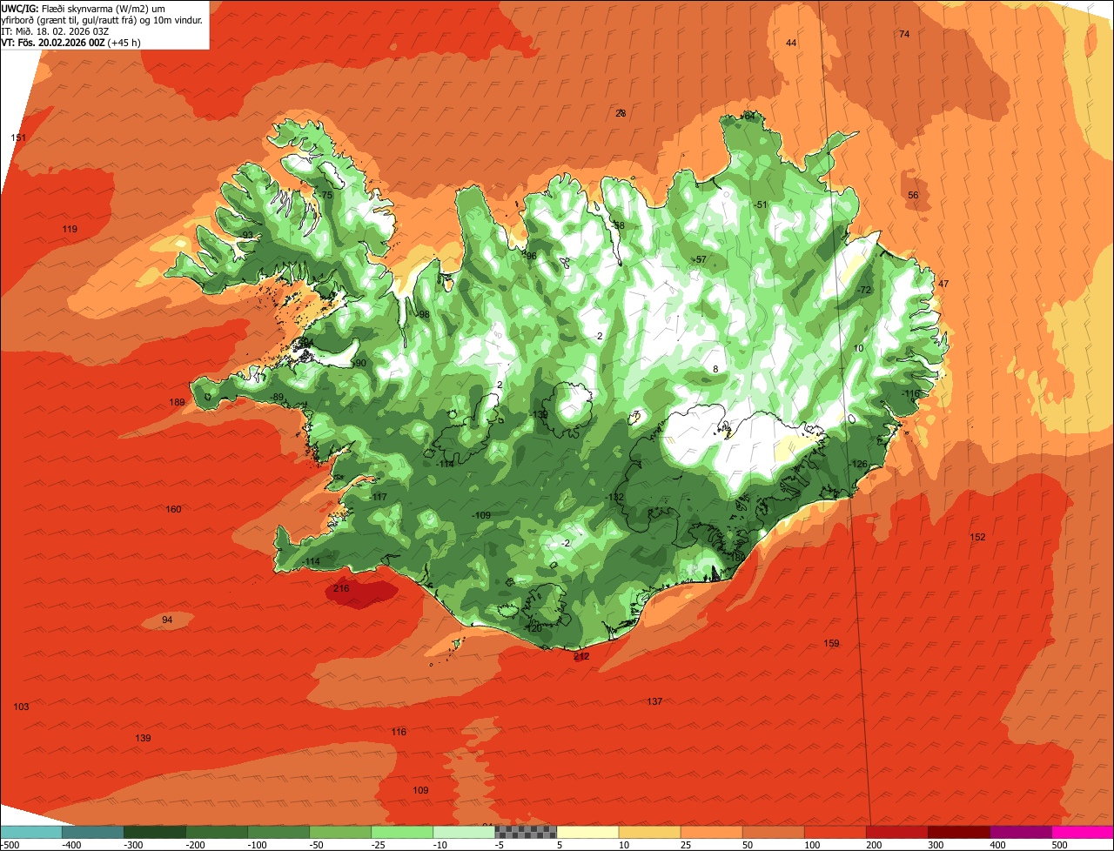Click the 216 value in the dark red patch
Image resolution: width=1114 pixels, height=851 pixels.
click(341, 589)
